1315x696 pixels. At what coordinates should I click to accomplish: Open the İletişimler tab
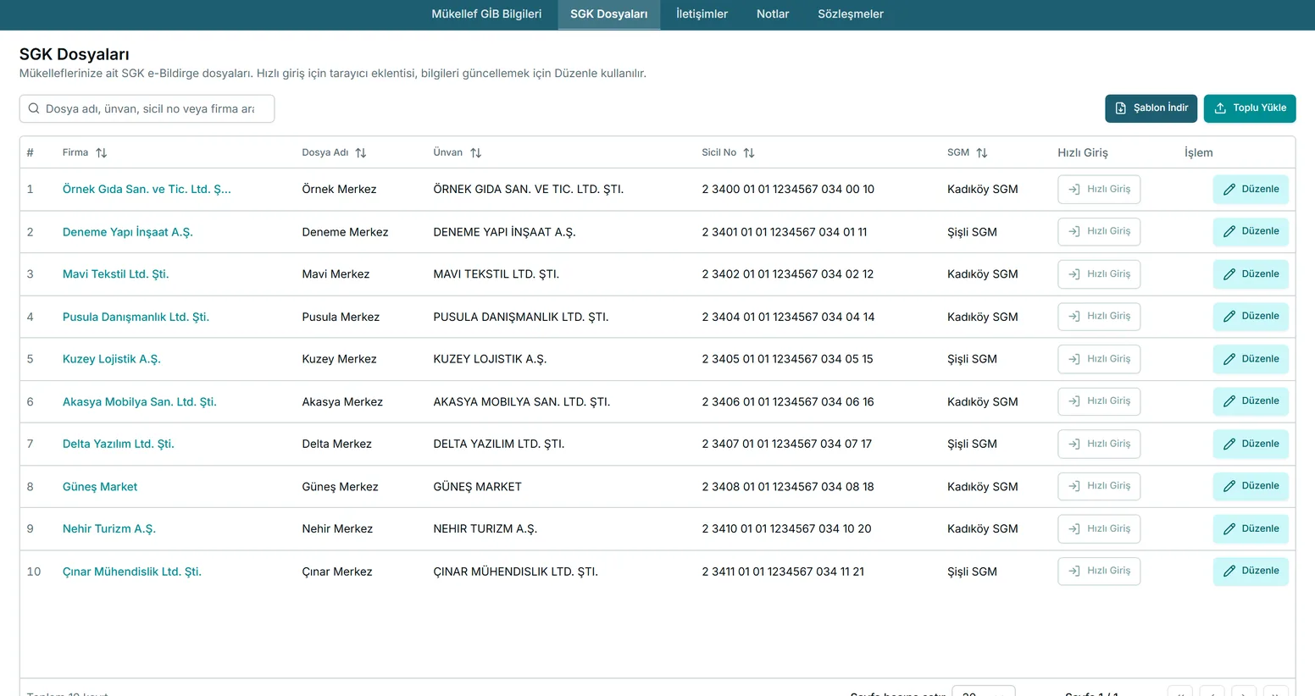pos(702,14)
